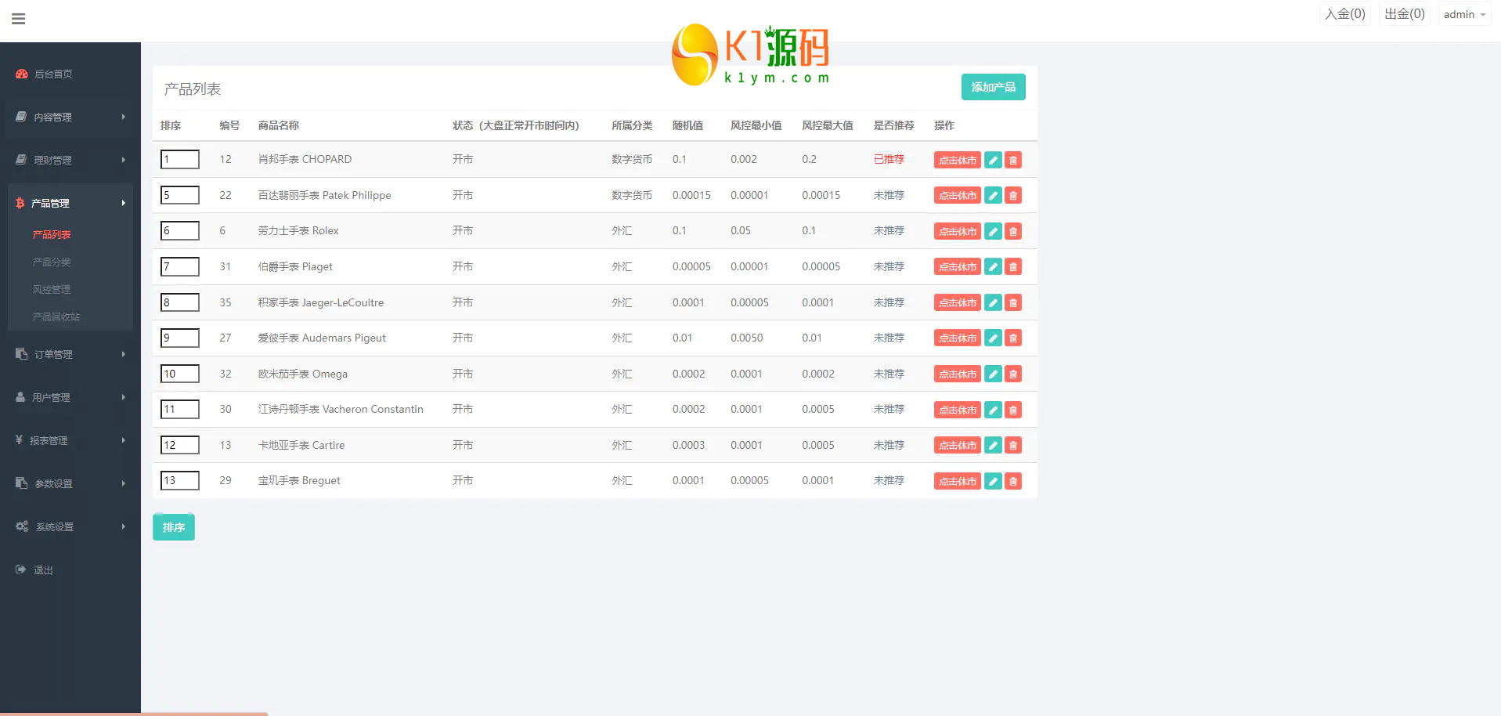
Task: Click 点击休市 for CHOPARD row
Action: pos(958,160)
